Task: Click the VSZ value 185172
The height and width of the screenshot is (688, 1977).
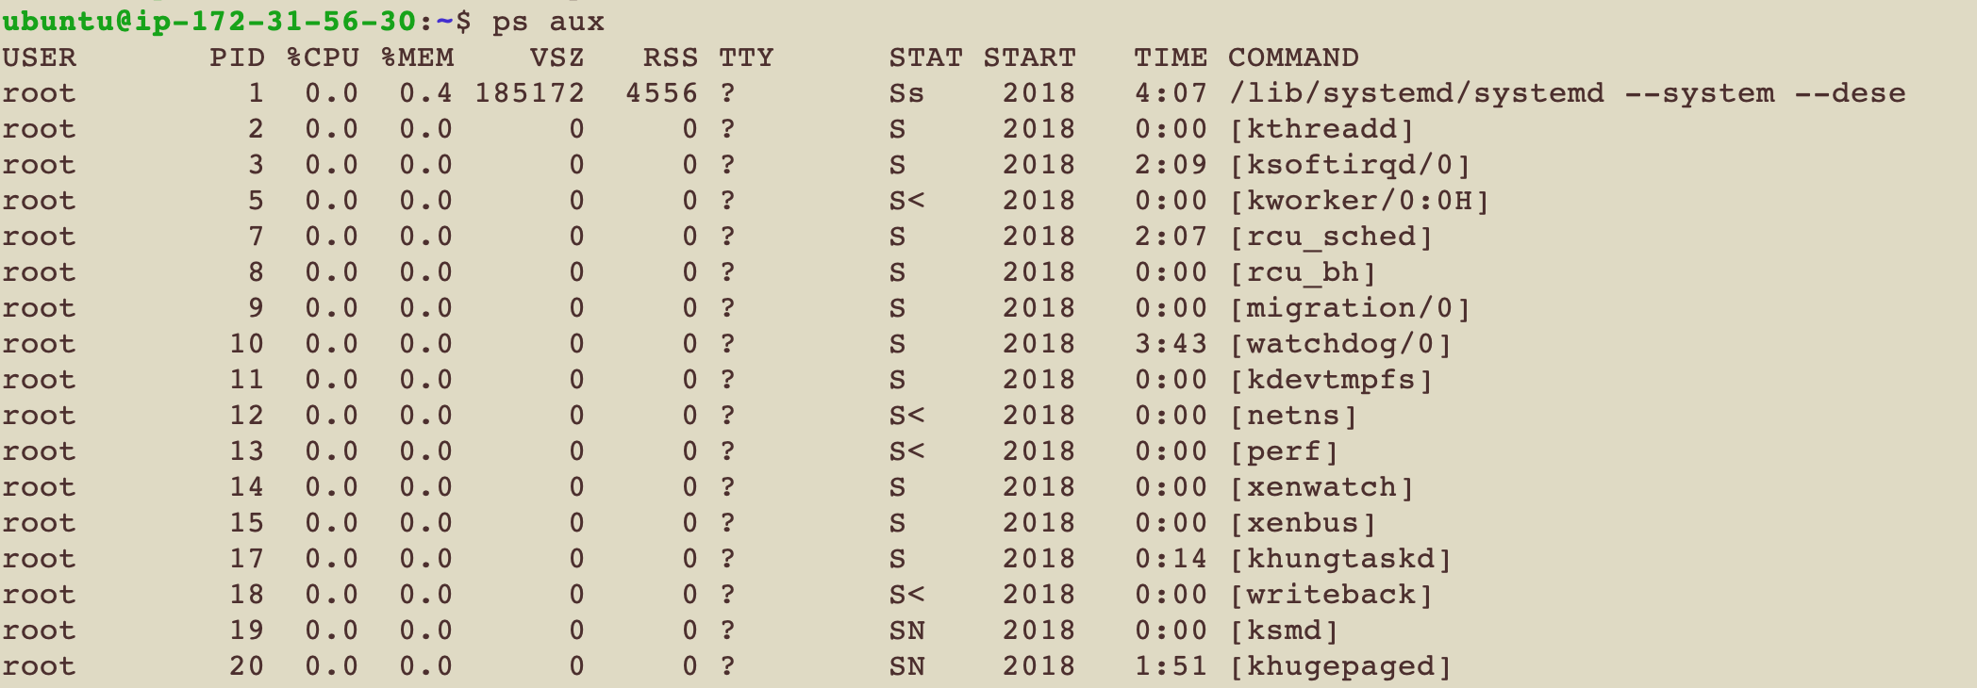Action: click(x=529, y=93)
